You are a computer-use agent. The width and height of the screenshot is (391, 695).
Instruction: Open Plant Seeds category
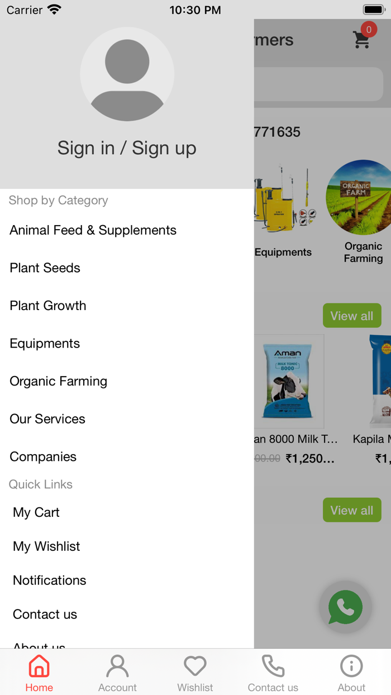45,268
